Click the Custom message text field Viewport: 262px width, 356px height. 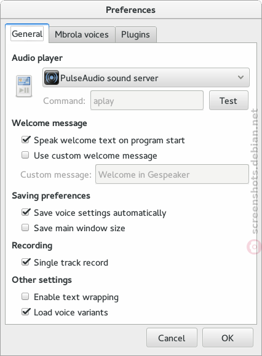click(172, 174)
